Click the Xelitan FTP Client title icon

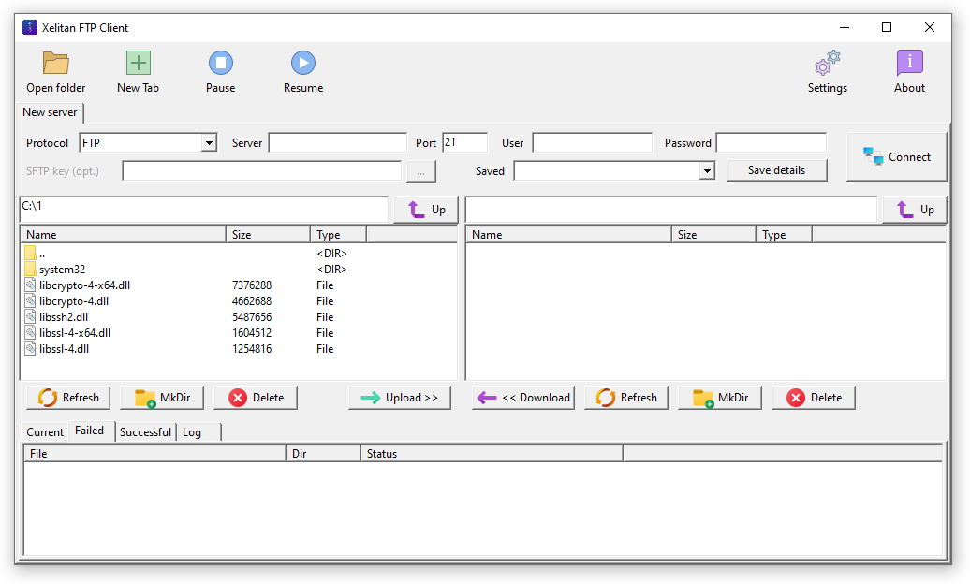(30, 27)
